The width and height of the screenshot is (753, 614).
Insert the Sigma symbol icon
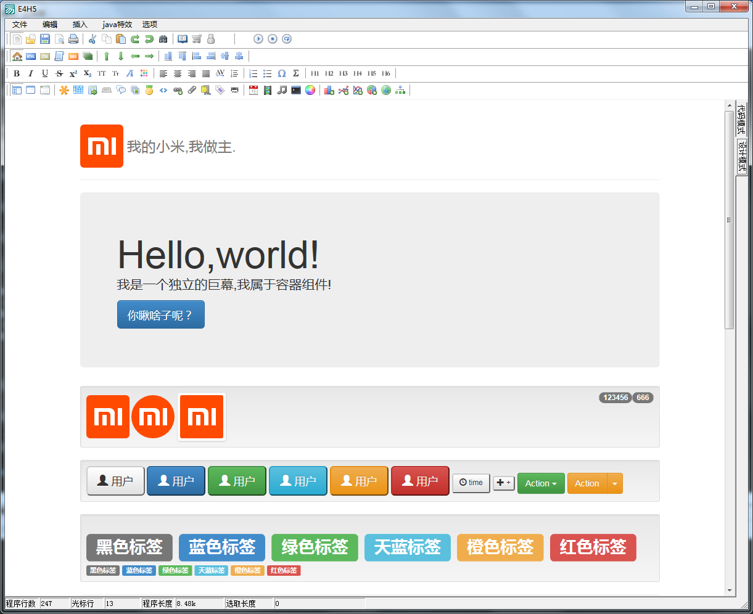296,73
